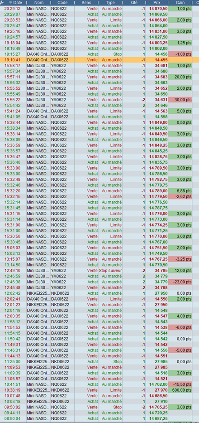Click the price 14 869,50
The width and height of the screenshot is (199, 423).
(158, 15)
